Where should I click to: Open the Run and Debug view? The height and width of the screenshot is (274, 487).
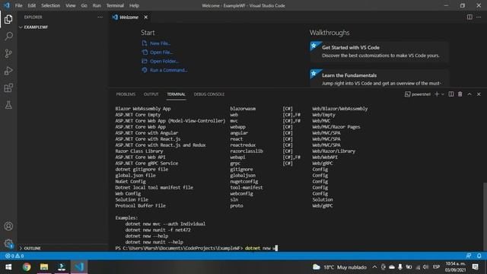[8, 71]
